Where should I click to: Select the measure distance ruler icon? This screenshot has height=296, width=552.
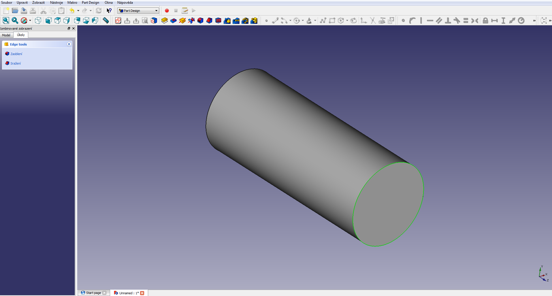click(106, 20)
